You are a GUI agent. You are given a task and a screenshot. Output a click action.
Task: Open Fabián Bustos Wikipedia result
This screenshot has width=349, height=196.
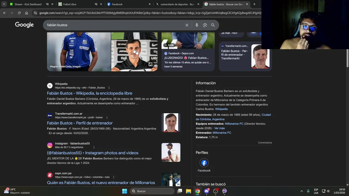pos(89,93)
